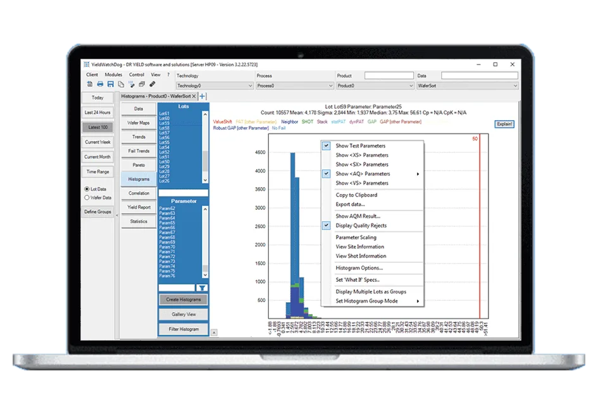The height and width of the screenshot is (414, 598).
Task: Close the Histograms - Product0 - WaferSort tab
Action: click(x=194, y=96)
